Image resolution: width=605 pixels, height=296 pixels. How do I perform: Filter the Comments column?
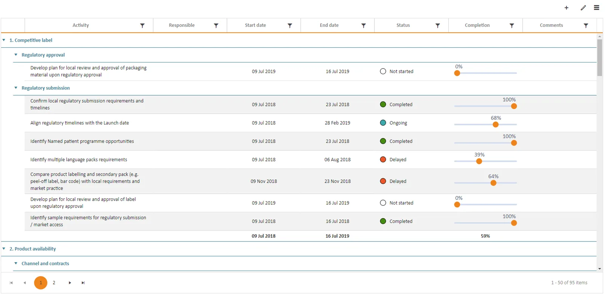[586, 25]
